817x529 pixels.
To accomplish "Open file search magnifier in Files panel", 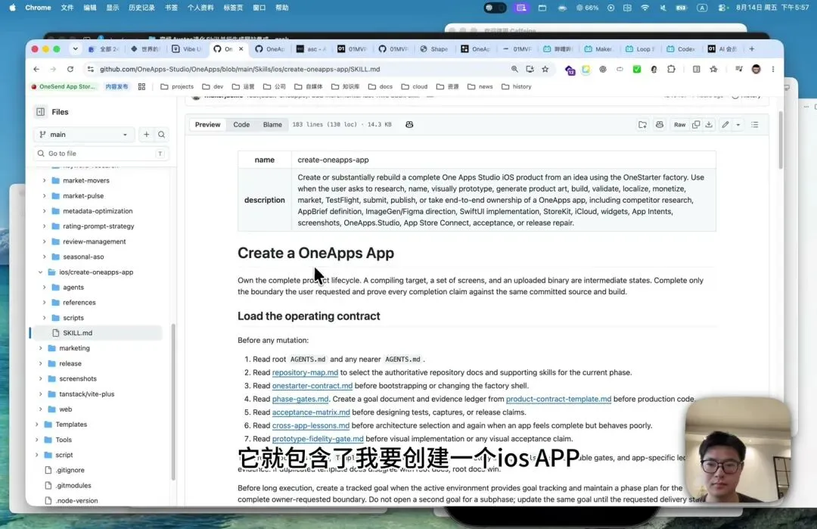I will [162, 135].
